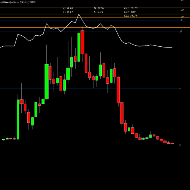Click the peak of the white moving-average line
The width and height of the screenshot is (190, 190).
click(79, 14)
